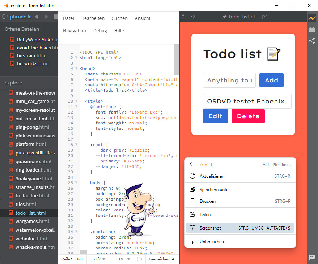Click the navigate back arrow in sidebar

click(37, 17)
